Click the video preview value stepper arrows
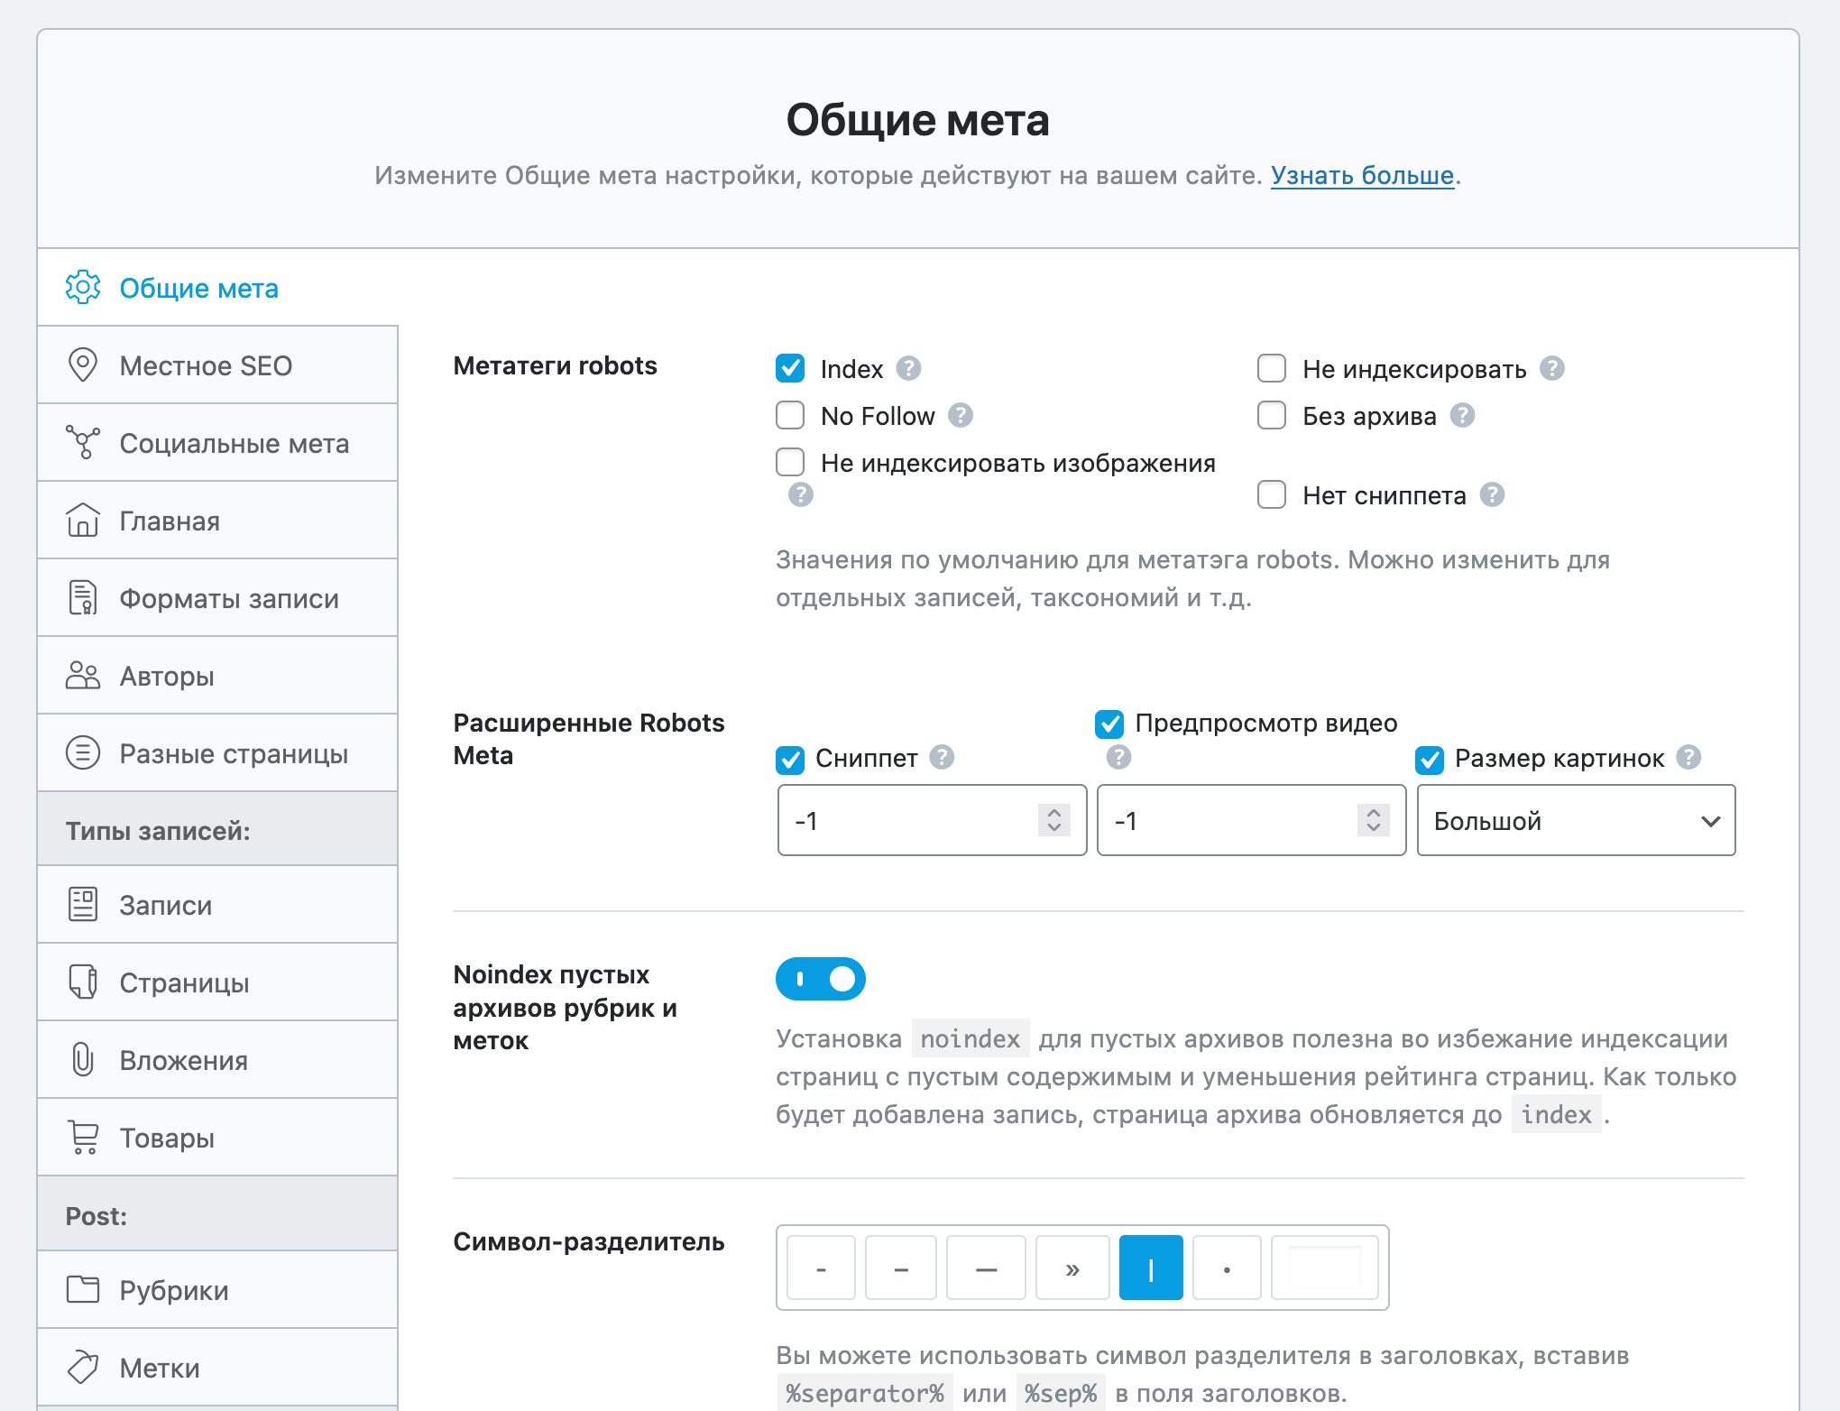This screenshot has width=1840, height=1411. click(x=1374, y=820)
